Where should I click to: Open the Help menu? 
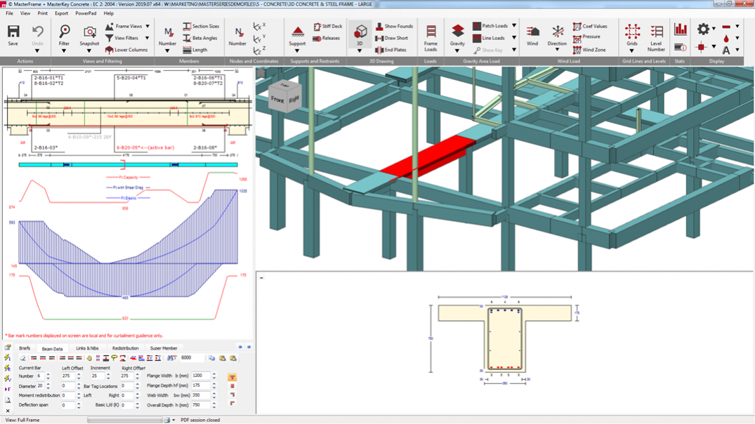[109, 13]
